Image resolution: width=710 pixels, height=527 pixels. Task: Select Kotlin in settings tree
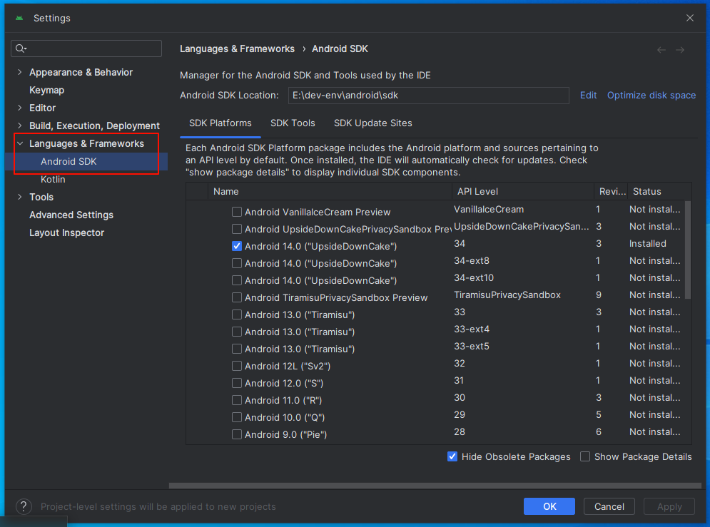tap(53, 179)
